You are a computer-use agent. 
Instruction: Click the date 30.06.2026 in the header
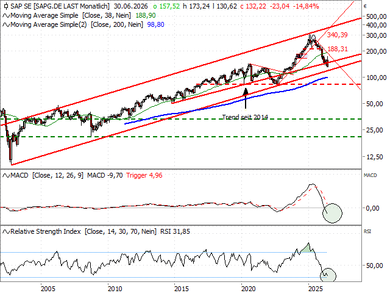click(x=130, y=6)
